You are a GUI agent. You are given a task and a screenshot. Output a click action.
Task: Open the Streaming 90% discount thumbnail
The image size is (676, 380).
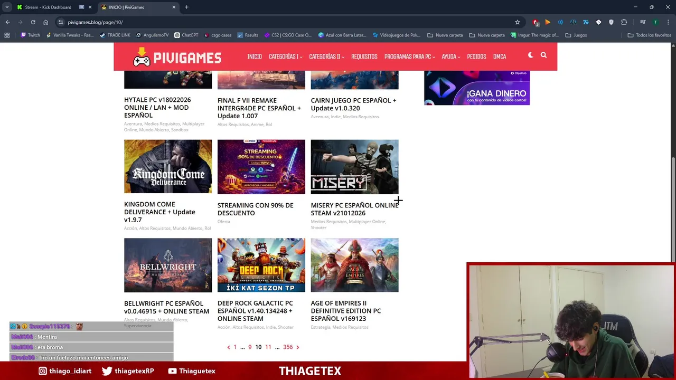pyautogui.click(x=261, y=166)
